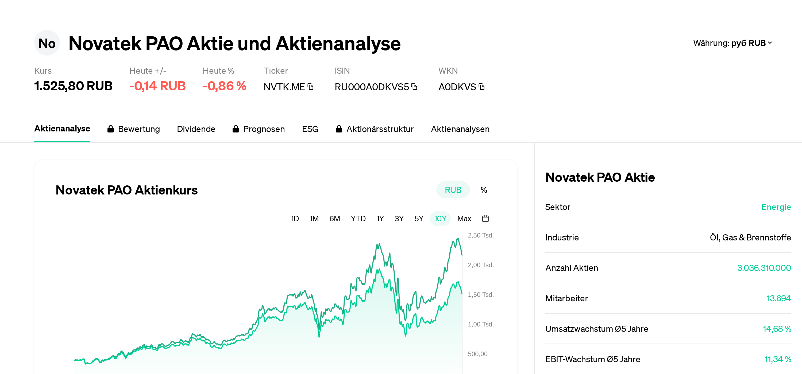Copy the ticker NVTK.ME using its copy icon

coord(311,87)
